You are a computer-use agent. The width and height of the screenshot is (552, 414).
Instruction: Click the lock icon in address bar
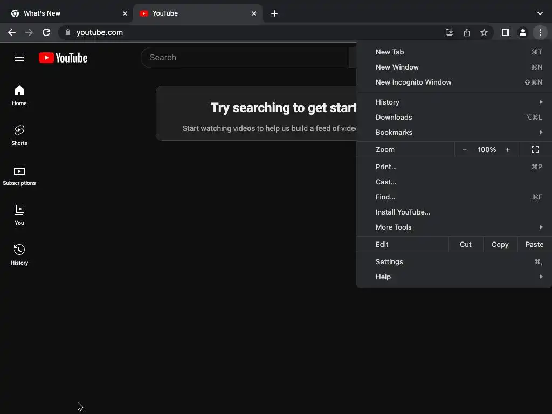[x=68, y=32]
